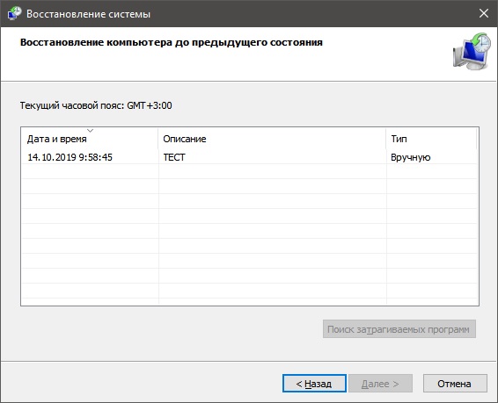Go back with the Назад button
Viewport: 498px width, 403px height.
tap(314, 384)
